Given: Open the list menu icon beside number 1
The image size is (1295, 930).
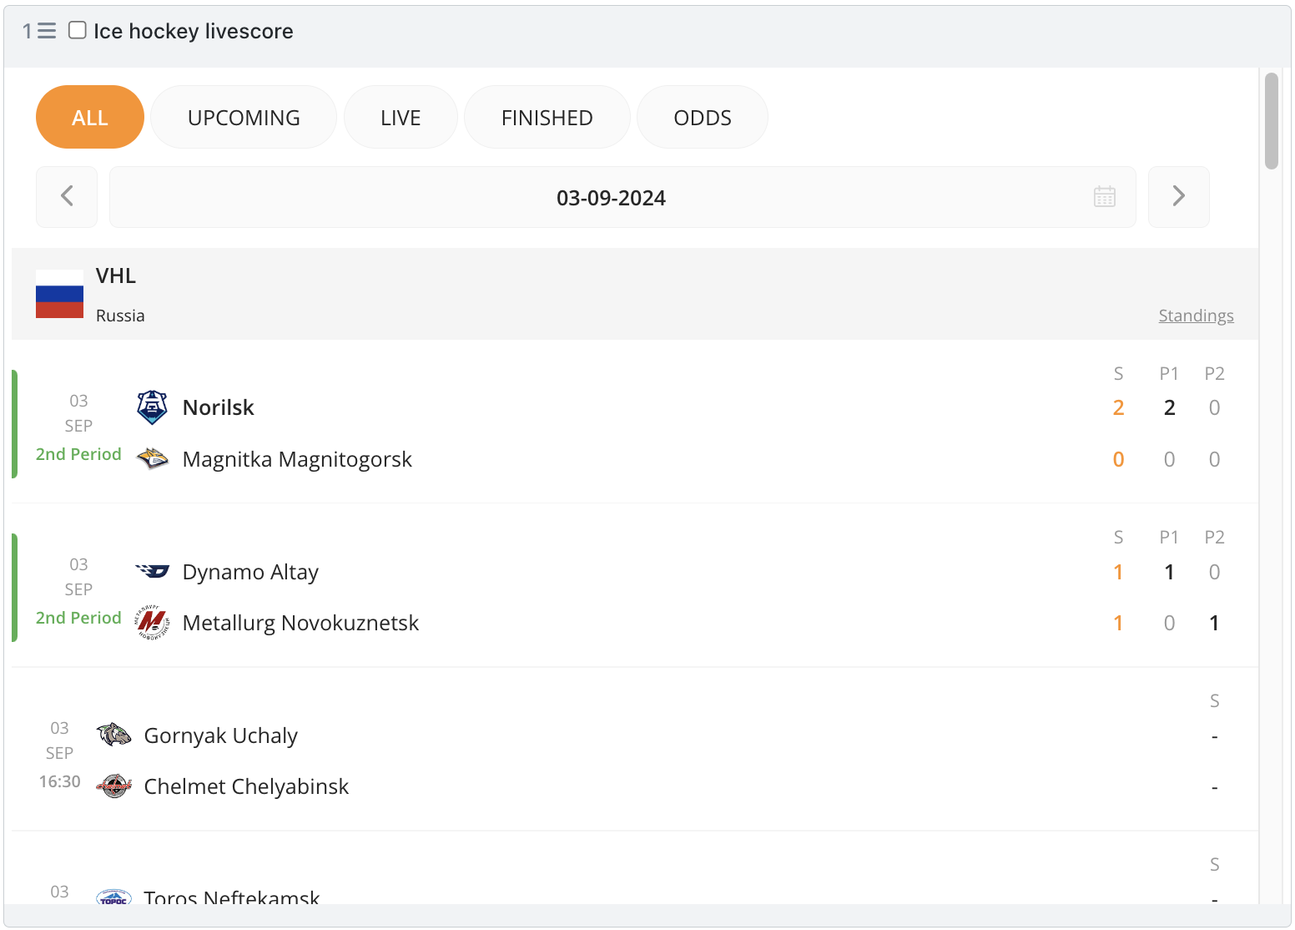Looking at the screenshot, I should 47,31.
